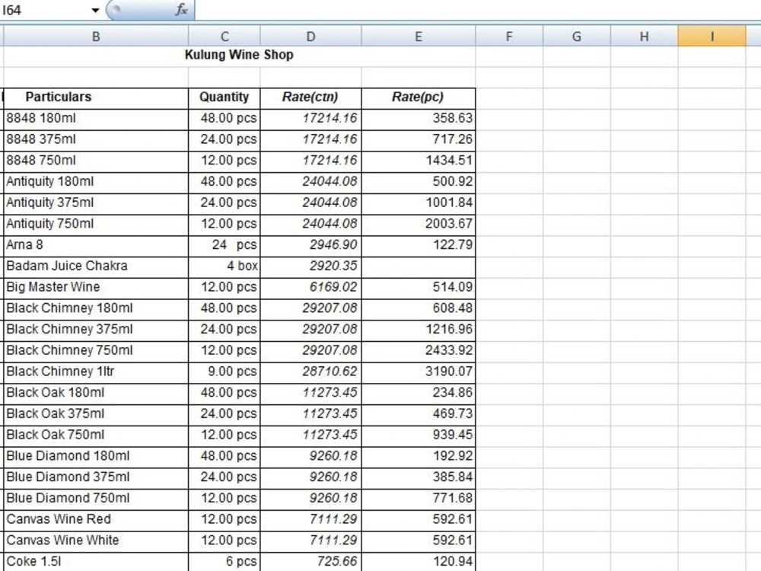Image resolution: width=761 pixels, height=571 pixels.
Task: Select the cell Antiquity 750ml
Action: click(x=96, y=225)
